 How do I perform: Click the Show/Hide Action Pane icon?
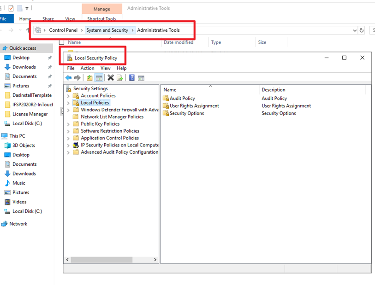click(x=141, y=78)
